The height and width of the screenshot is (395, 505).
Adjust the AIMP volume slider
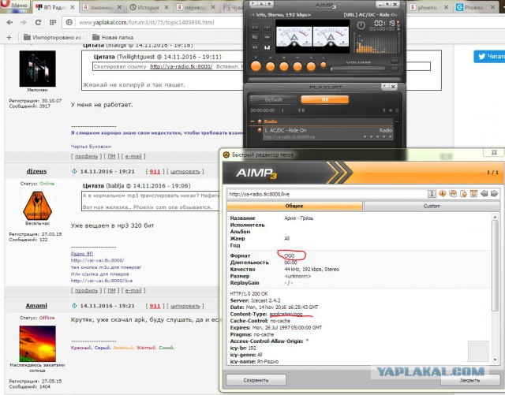[x=358, y=69]
